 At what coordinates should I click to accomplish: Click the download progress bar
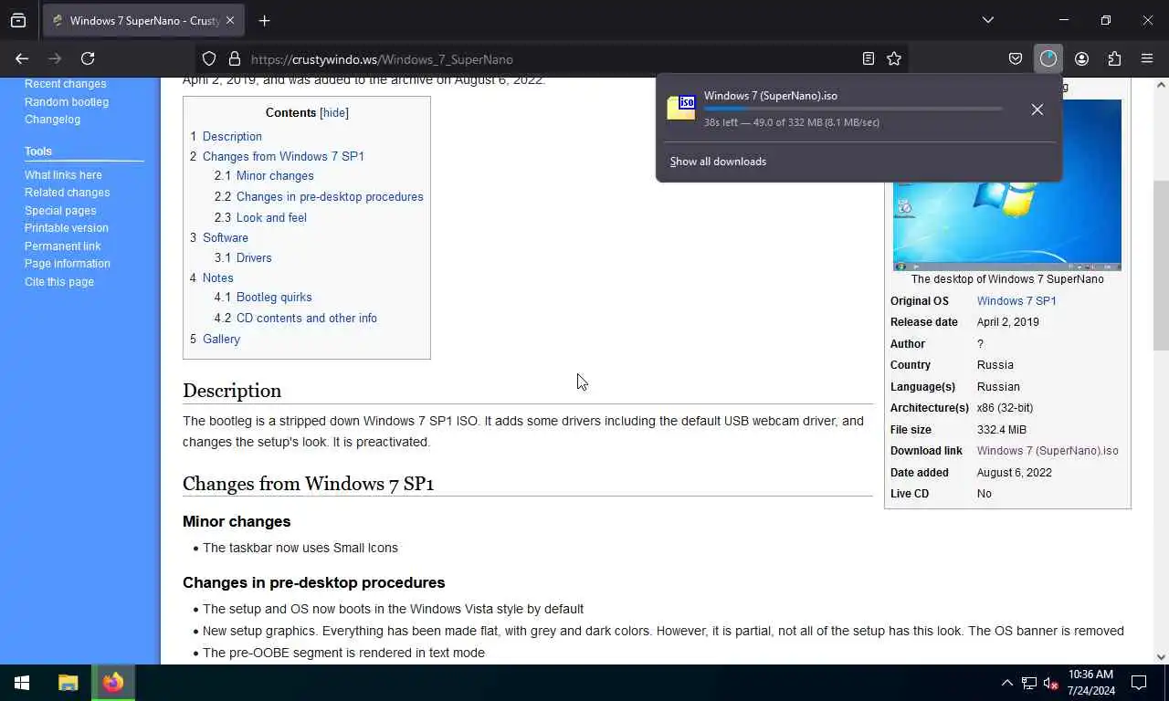pyautogui.click(x=853, y=109)
